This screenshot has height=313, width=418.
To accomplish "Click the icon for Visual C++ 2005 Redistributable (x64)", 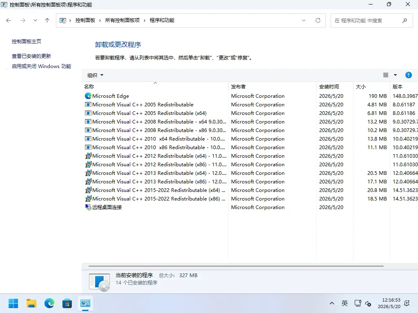I will click(88, 113).
